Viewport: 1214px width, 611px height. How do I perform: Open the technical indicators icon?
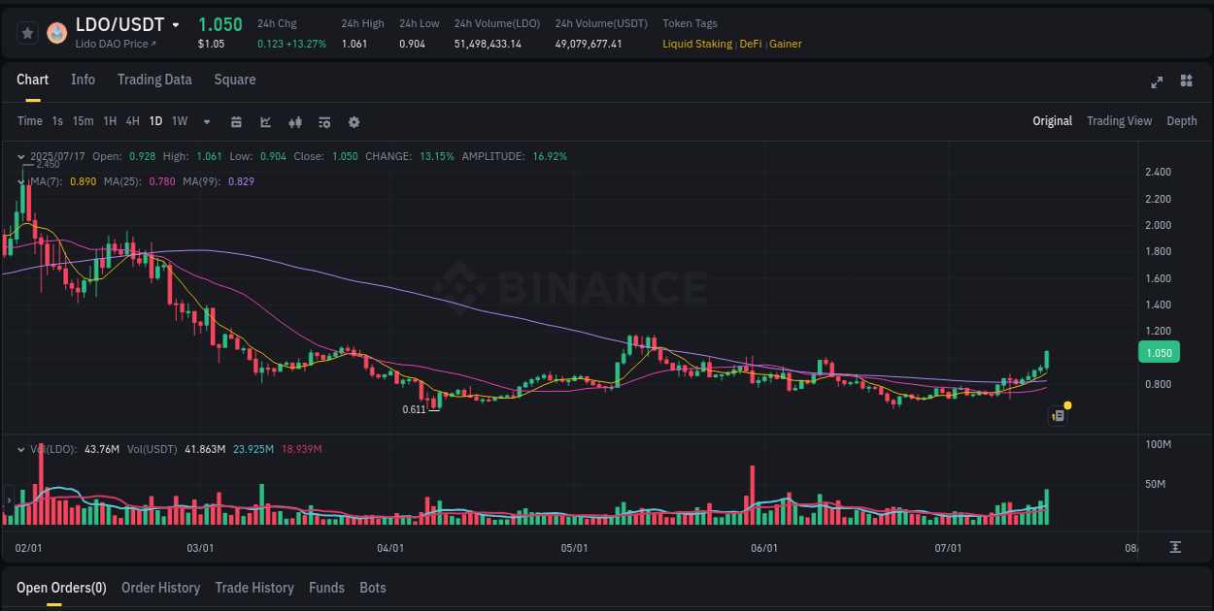click(x=323, y=122)
